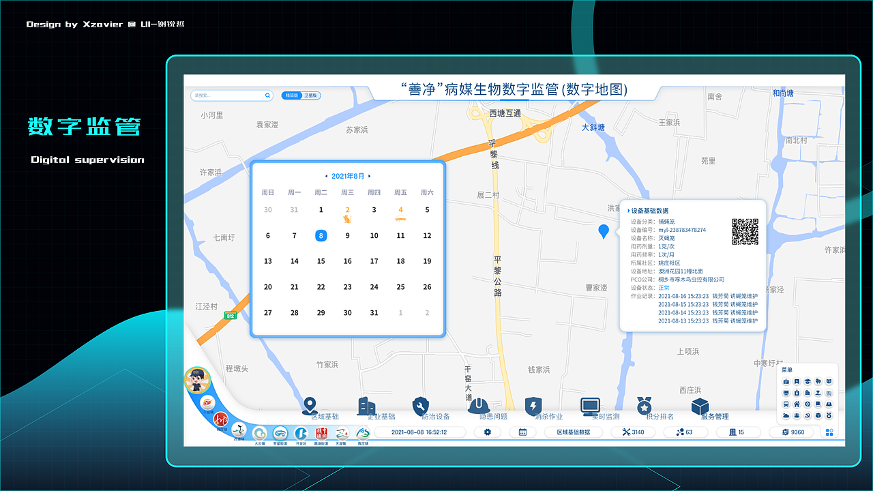Select the 开发区 district icon
The image size is (873, 491).
301,433
